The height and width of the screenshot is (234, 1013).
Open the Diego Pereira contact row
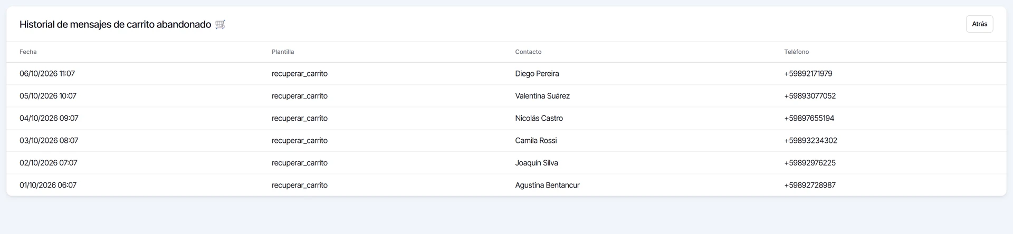click(x=506, y=74)
